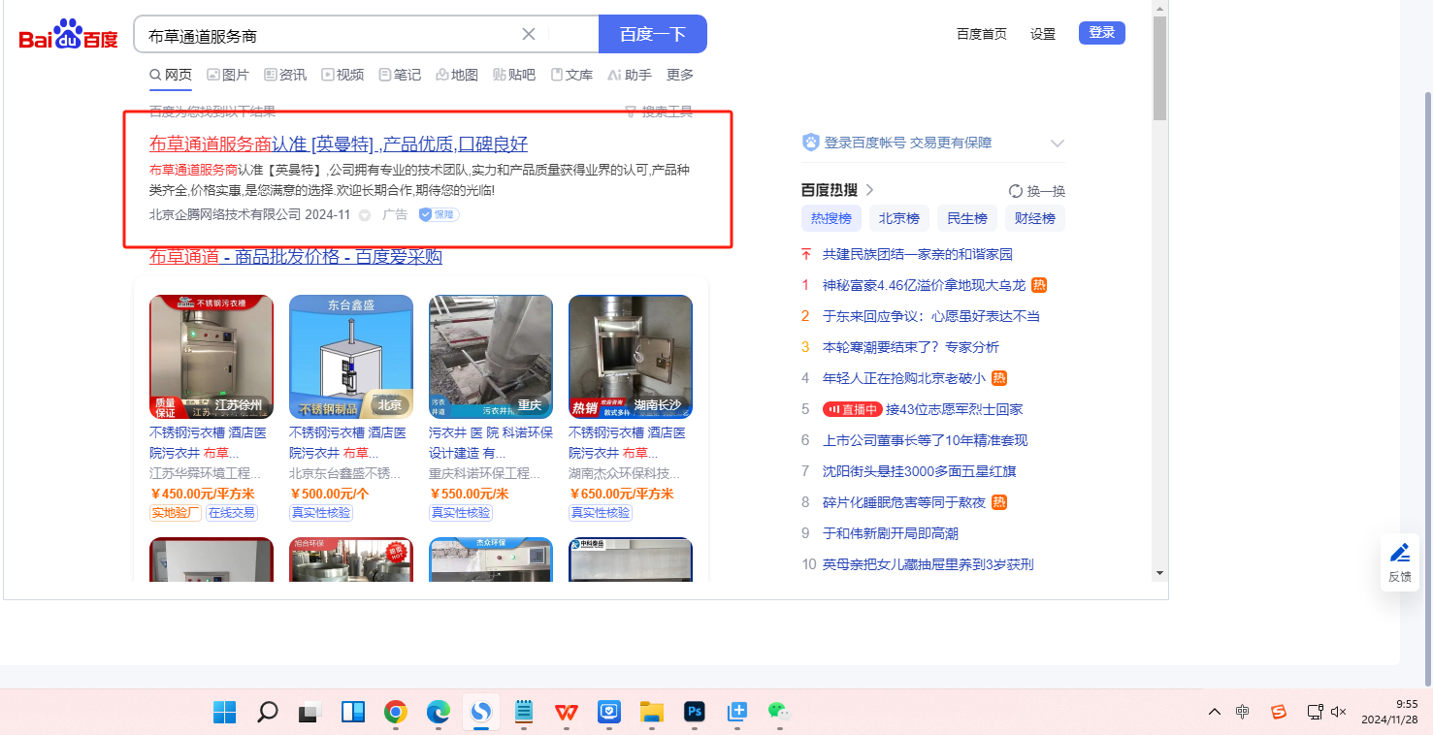The width and height of the screenshot is (1433, 735).
Task: Select the 财经榜 ranking tab
Action: (1035, 218)
